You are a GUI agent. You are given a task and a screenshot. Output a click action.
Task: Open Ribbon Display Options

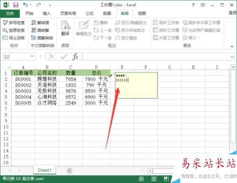pyautogui.click(x=203, y=5)
